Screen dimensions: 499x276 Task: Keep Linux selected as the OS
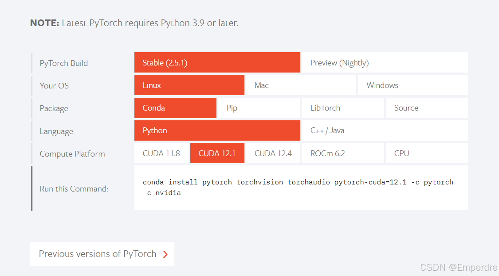pyautogui.click(x=189, y=85)
